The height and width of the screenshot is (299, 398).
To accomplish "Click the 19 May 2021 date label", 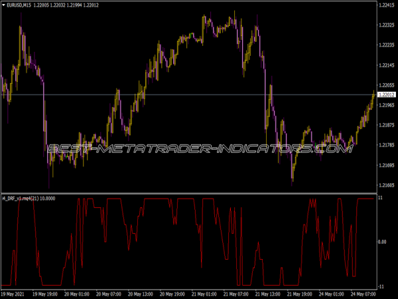I will click(16, 294).
